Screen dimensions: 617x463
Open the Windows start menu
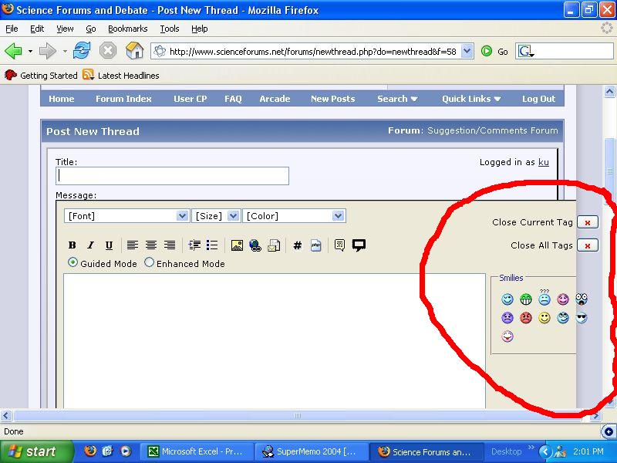click(36, 451)
